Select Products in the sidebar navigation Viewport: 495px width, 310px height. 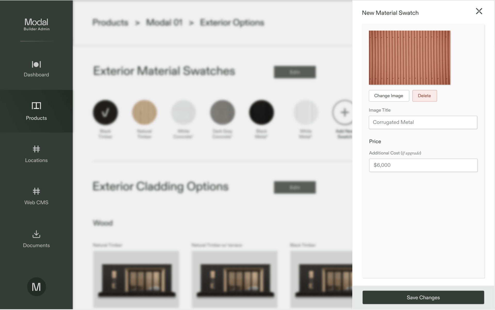point(36,111)
